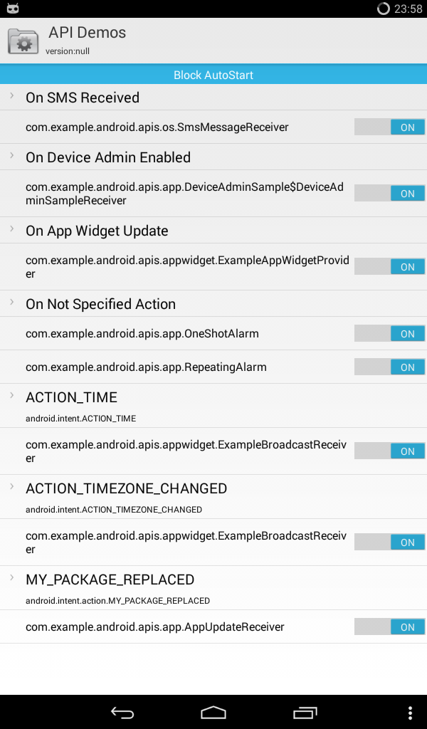Screen dimensions: 427x729
Task: Switch off the RepeatingAlarm toggle
Action: point(389,367)
